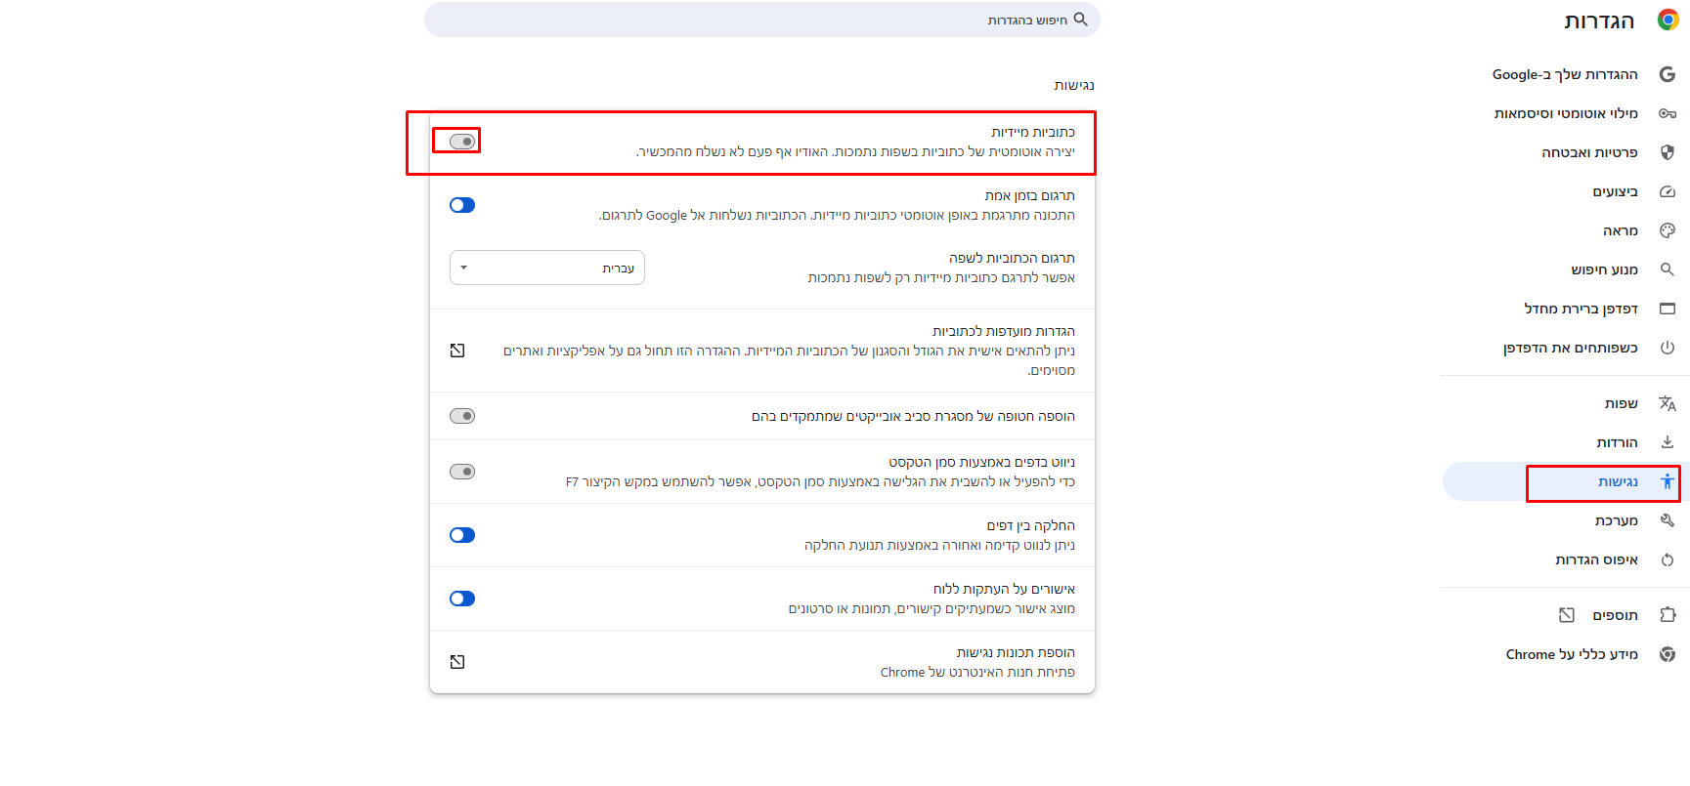Open the שפות settings section
The height and width of the screenshot is (786, 1690).
[1621, 403]
